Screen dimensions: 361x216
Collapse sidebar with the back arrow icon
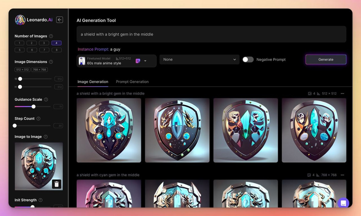[60, 20]
